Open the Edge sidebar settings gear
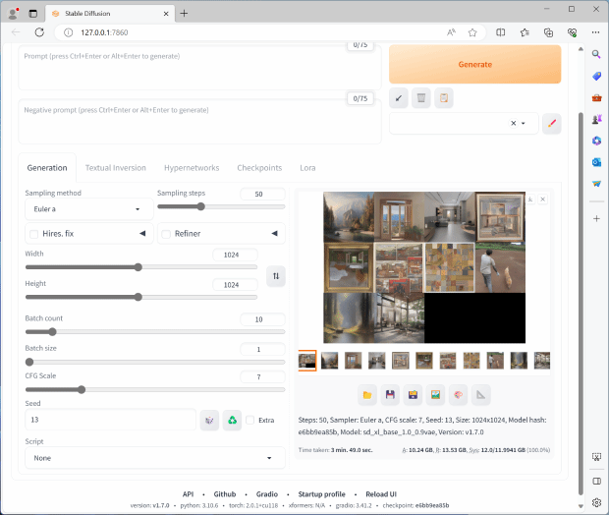Image resolution: width=609 pixels, height=515 pixels. (596, 502)
